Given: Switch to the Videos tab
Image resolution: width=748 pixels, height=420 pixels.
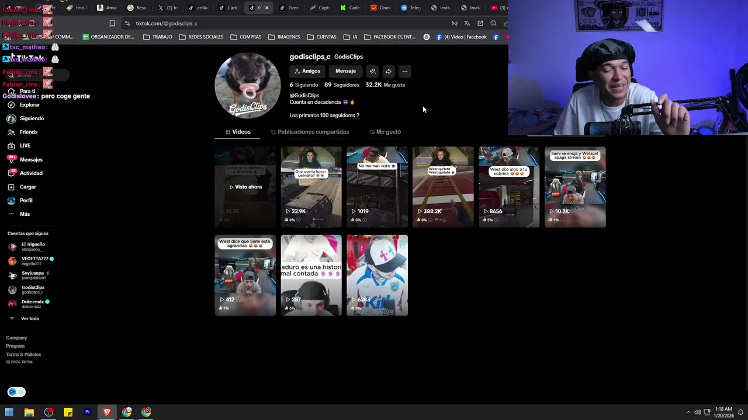Looking at the screenshot, I should click(238, 132).
